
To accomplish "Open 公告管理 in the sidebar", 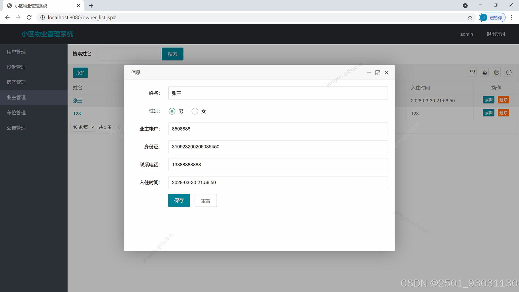I will pyautogui.click(x=34, y=128).
